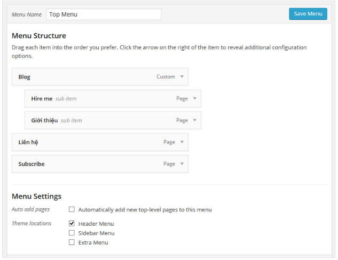Click the Page type label on Subscribe

point(169,164)
